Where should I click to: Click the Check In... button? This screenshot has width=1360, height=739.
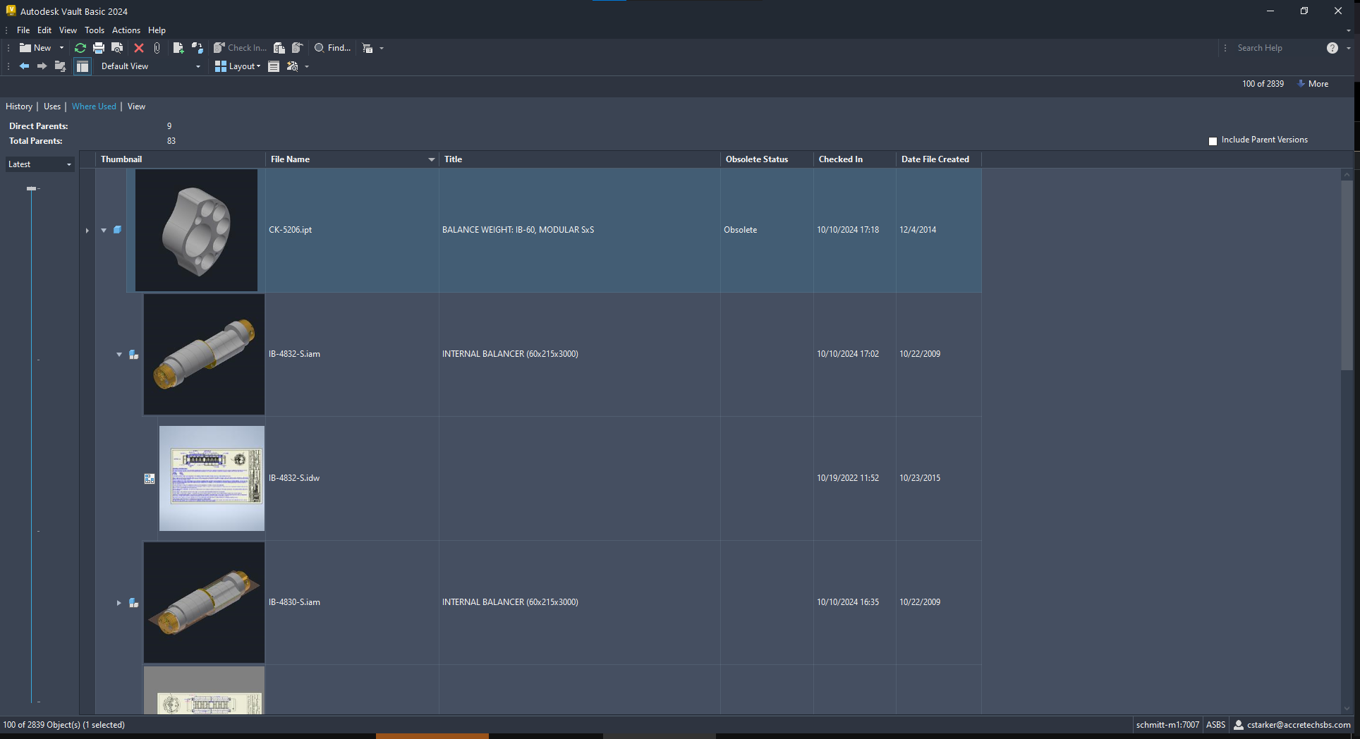point(241,48)
